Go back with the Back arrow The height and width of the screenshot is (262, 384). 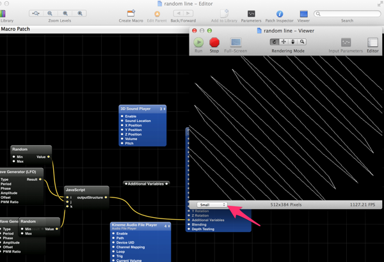pos(179,13)
